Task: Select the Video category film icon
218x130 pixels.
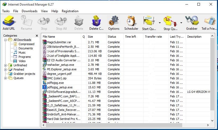Action: click(x=15, y=61)
